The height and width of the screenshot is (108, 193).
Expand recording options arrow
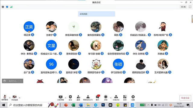(x=111, y=98)
